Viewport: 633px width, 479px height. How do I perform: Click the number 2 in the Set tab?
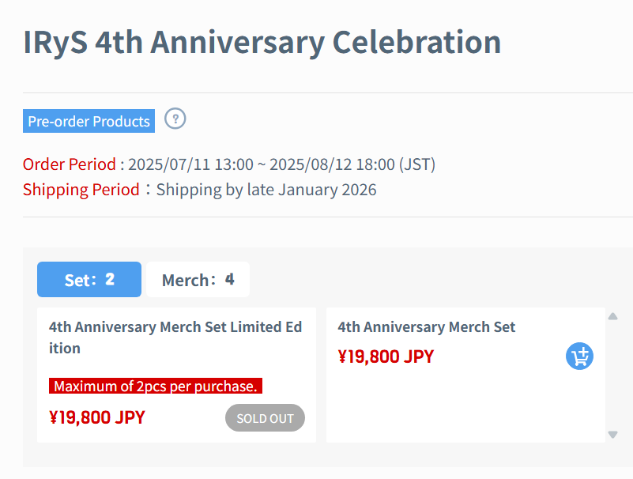[x=110, y=280]
